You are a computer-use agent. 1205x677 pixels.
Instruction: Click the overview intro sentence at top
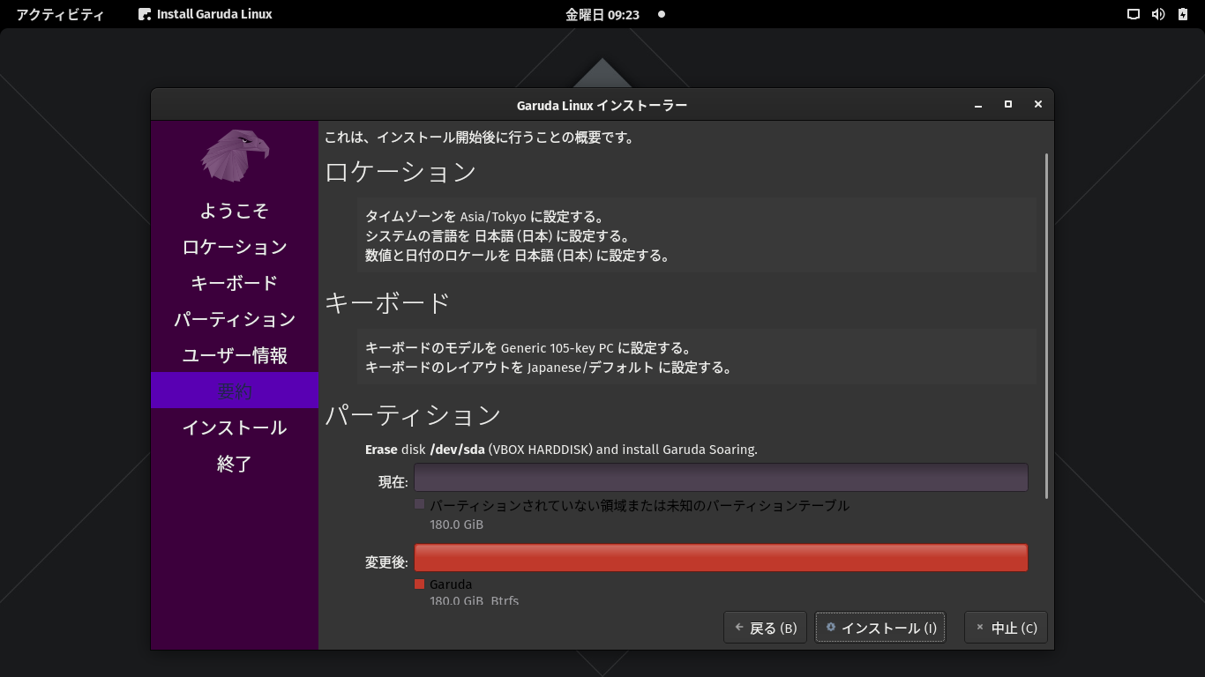click(x=480, y=138)
